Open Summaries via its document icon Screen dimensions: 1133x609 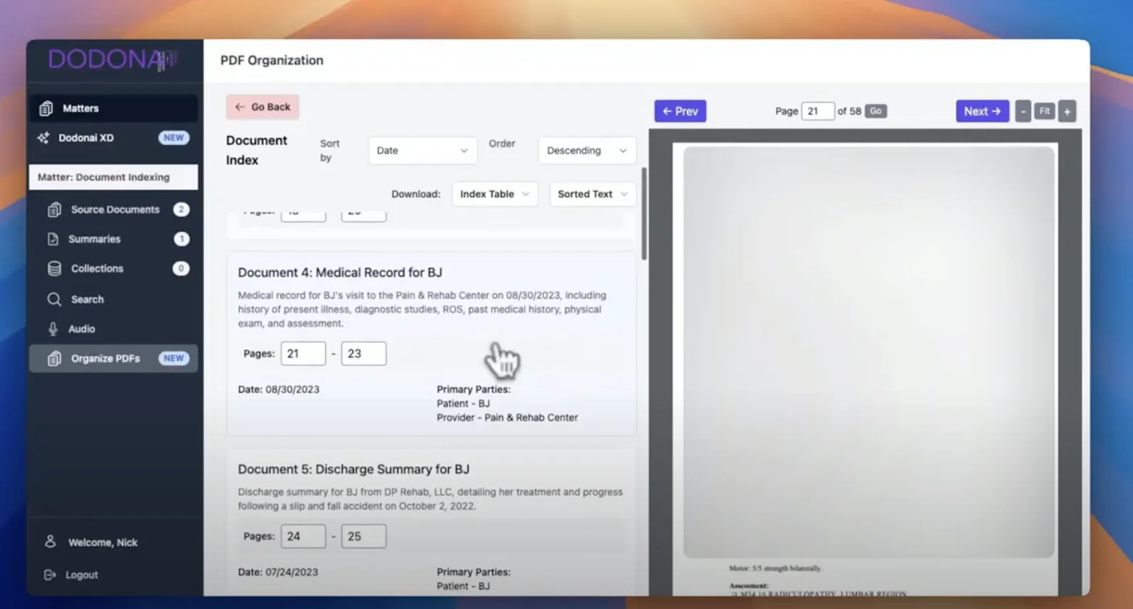coord(53,239)
